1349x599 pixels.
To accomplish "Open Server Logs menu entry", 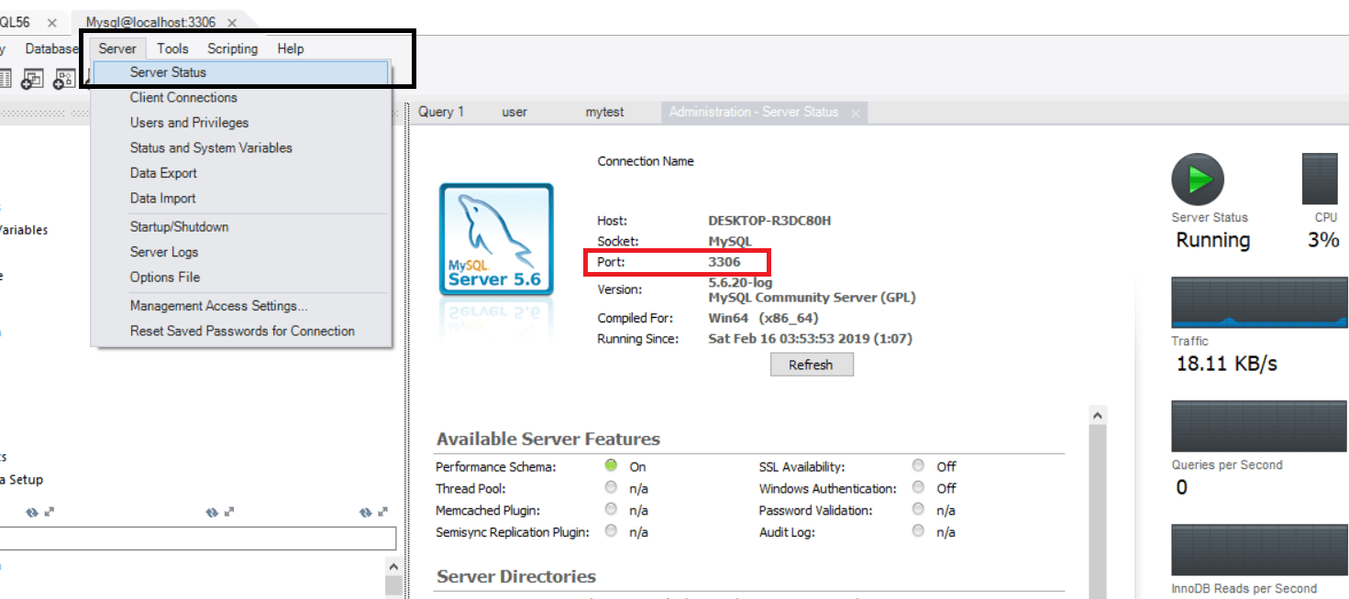I will tap(241, 252).
